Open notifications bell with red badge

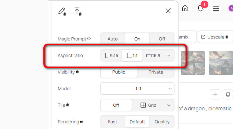pos(201,8)
